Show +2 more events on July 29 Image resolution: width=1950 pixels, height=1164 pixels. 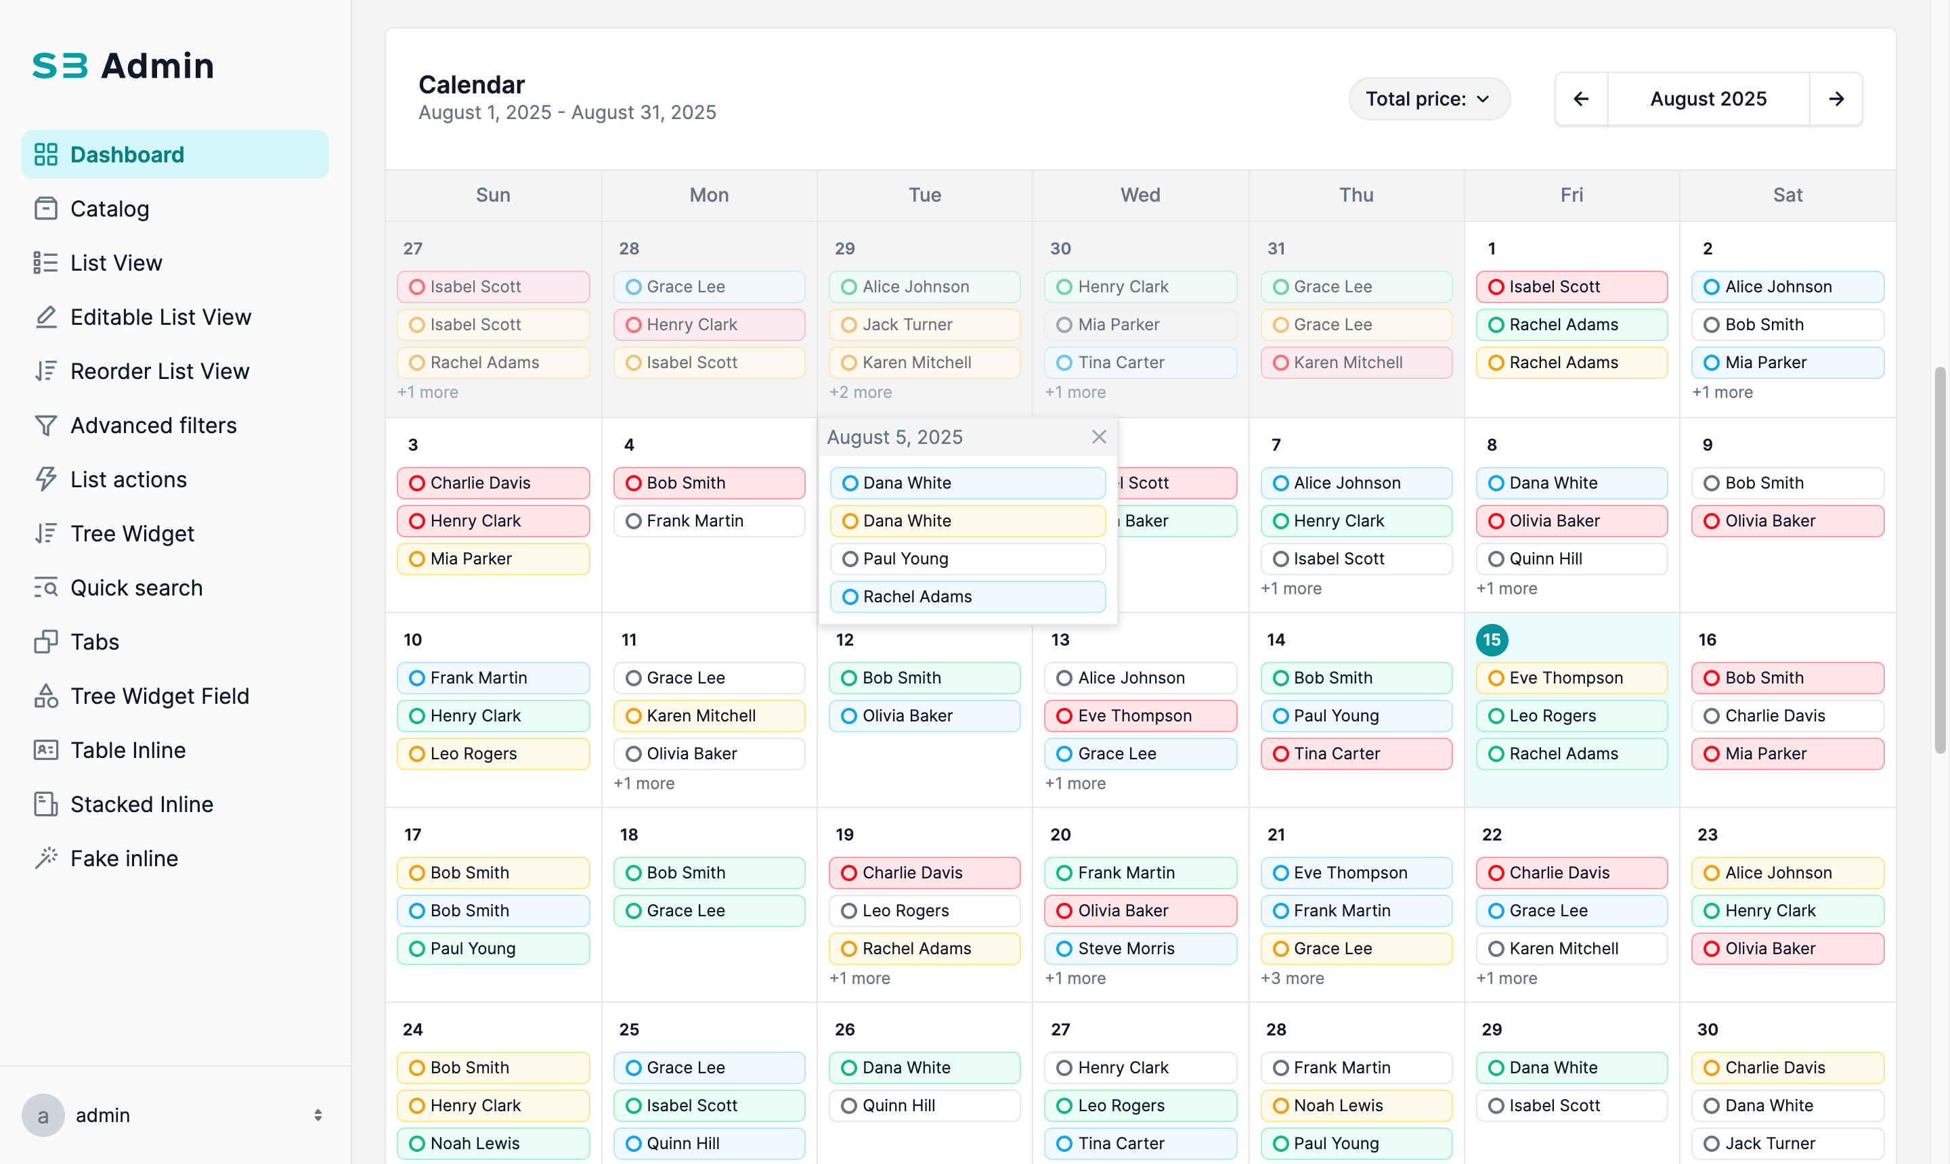[860, 393]
